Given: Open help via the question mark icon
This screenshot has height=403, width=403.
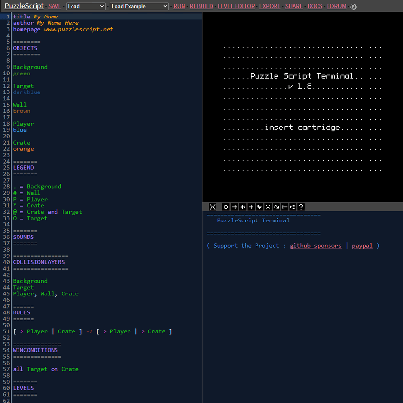Looking at the screenshot, I should [x=301, y=207].
